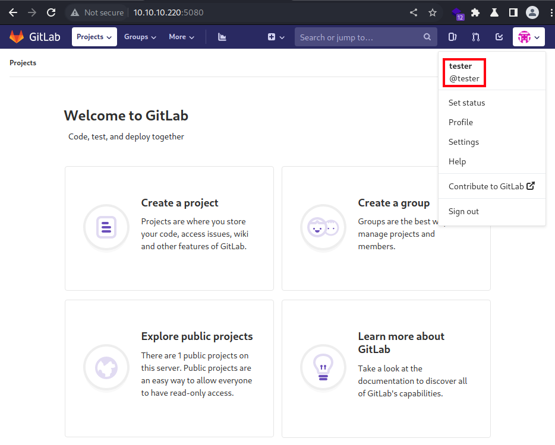The height and width of the screenshot is (445, 555).
Task: Click the address bar URL 10.10.10.220:5080
Action: (169, 12)
